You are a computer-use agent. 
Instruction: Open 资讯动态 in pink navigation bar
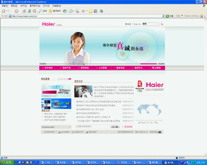[x=85, y=68]
